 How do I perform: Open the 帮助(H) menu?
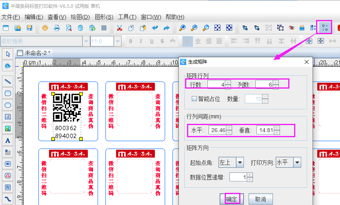click(175, 17)
